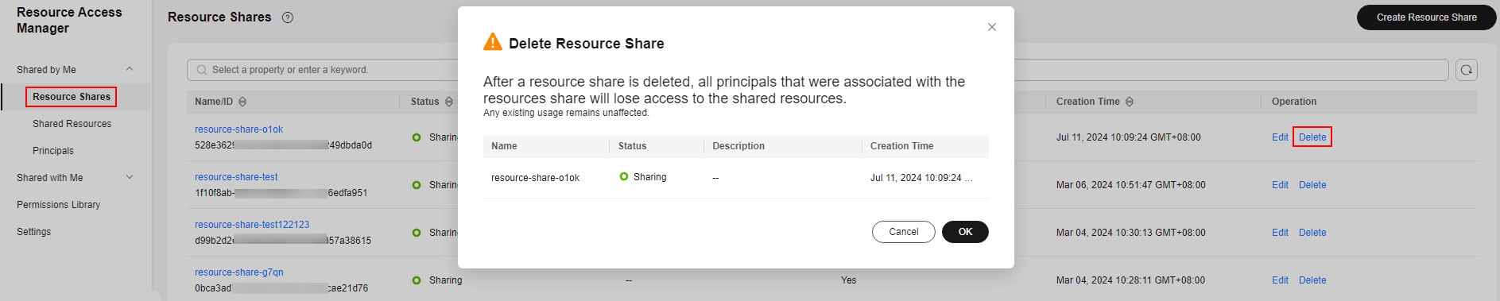1500x301 pixels.
Task: Open resource-share-test link
Action: pos(236,177)
